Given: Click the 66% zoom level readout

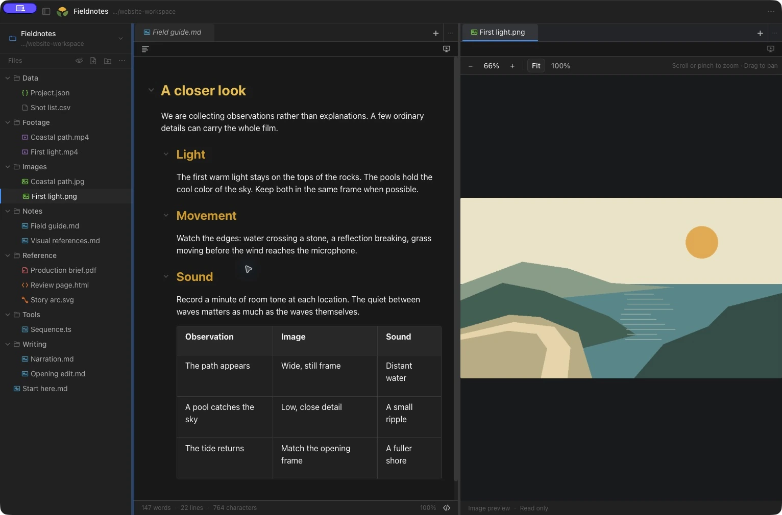Looking at the screenshot, I should (x=492, y=66).
